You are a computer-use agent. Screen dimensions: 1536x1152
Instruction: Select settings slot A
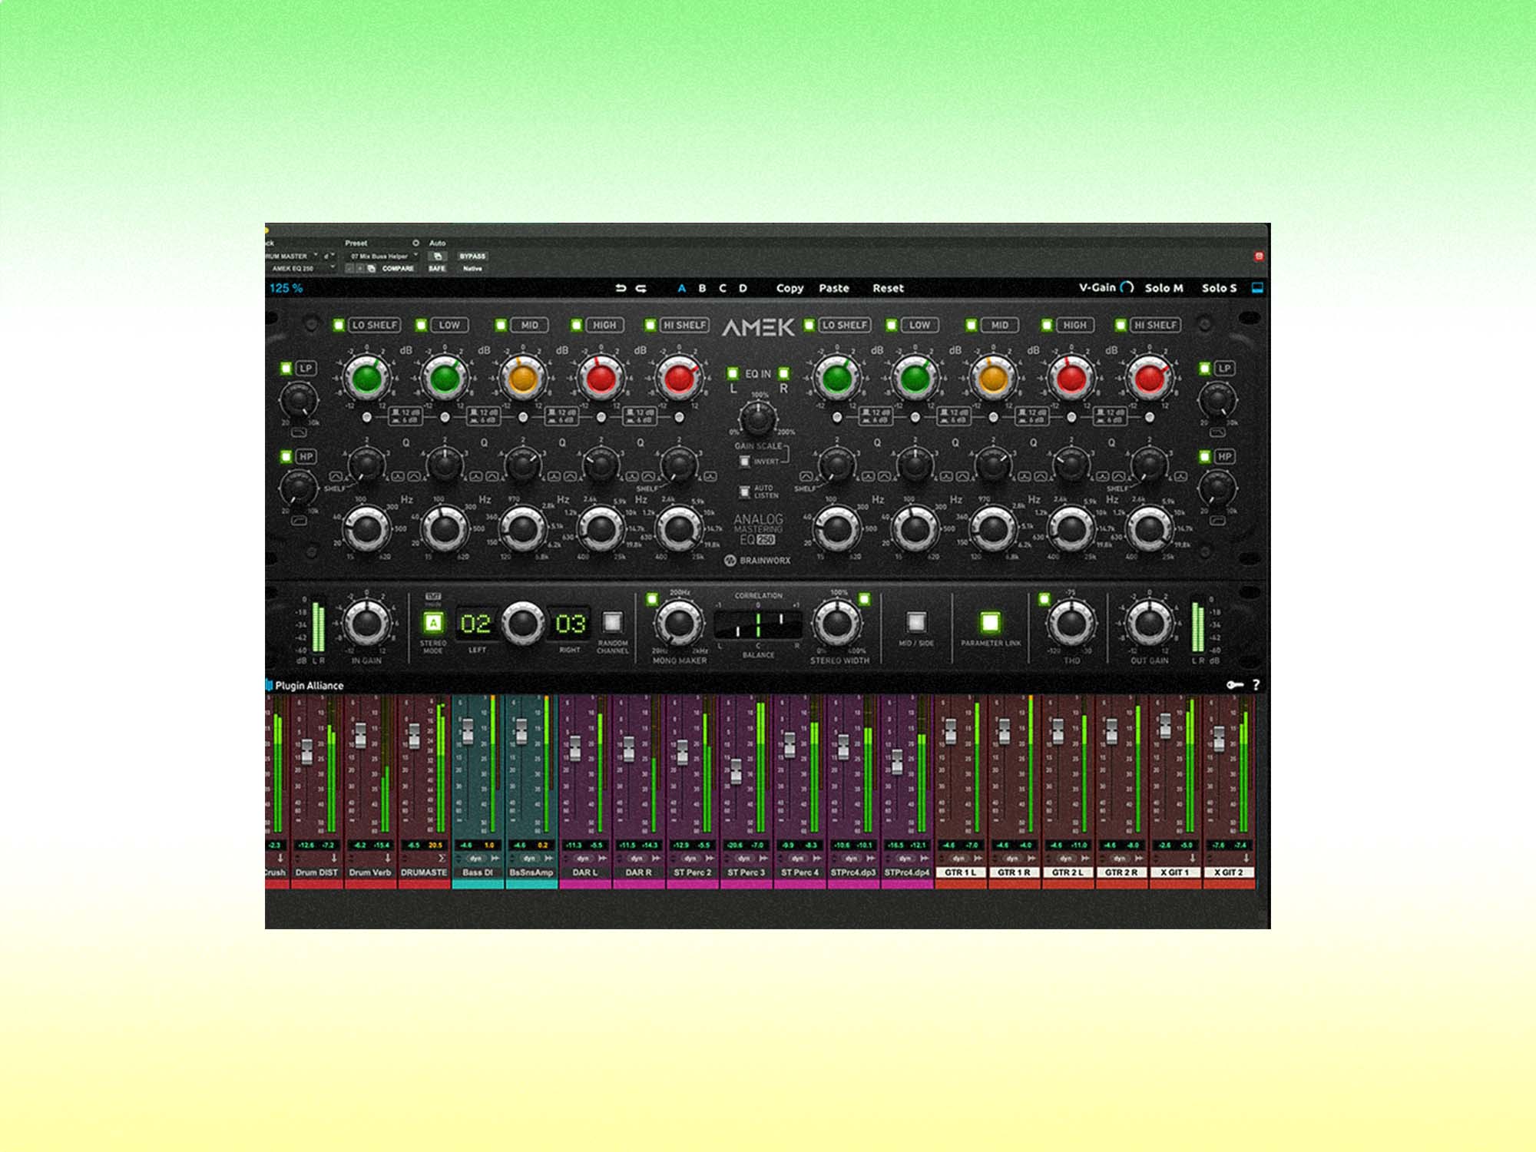tap(681, 289)
